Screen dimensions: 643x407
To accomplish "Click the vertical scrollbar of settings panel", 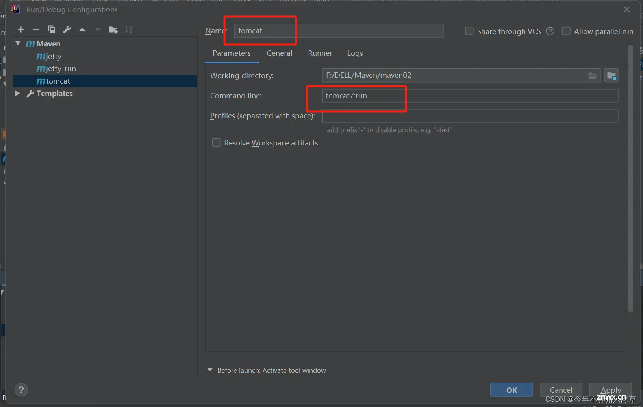I will (630, 179).
